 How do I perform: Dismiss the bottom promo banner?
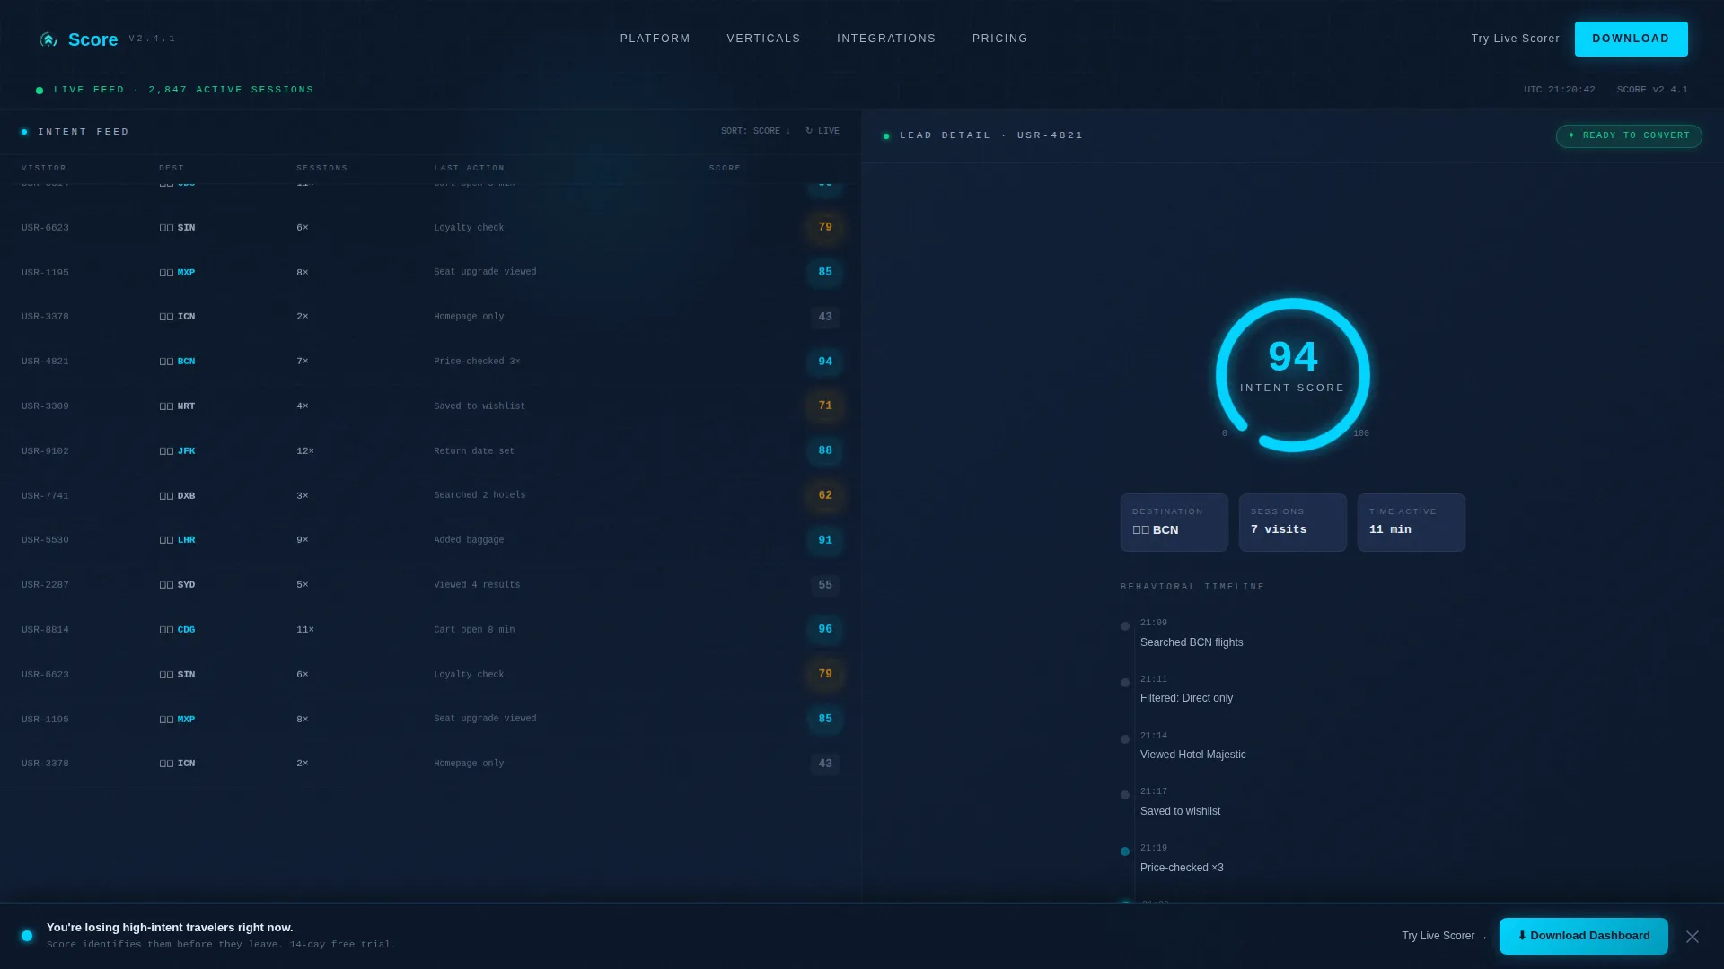[x=1692, y=937]
